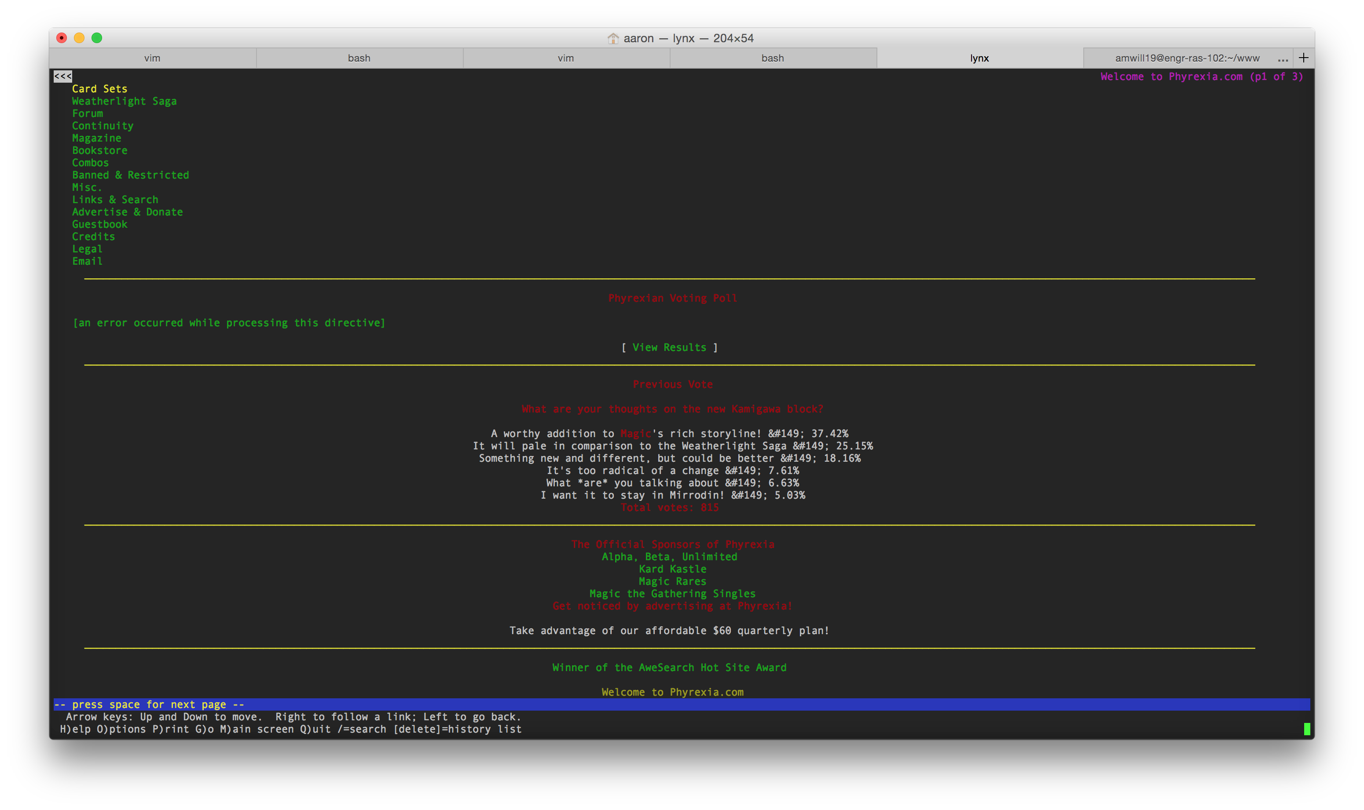Click the Kamigawa block question text
This screenshot has height=810, width=1364.
coord(673,409)
